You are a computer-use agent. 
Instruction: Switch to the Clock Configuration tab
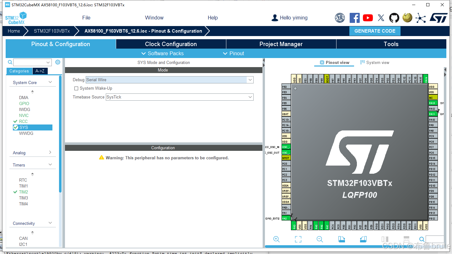pos(171,44)
